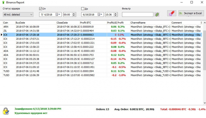206x118 pixels.
Task: Click BuyDate 2018-07-06 01:09:10 cell
Action: [x=36, y=67]
